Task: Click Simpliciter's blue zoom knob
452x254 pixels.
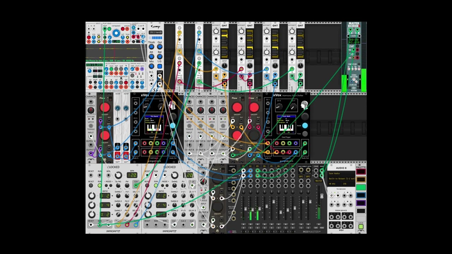Action: coord(89,71)
